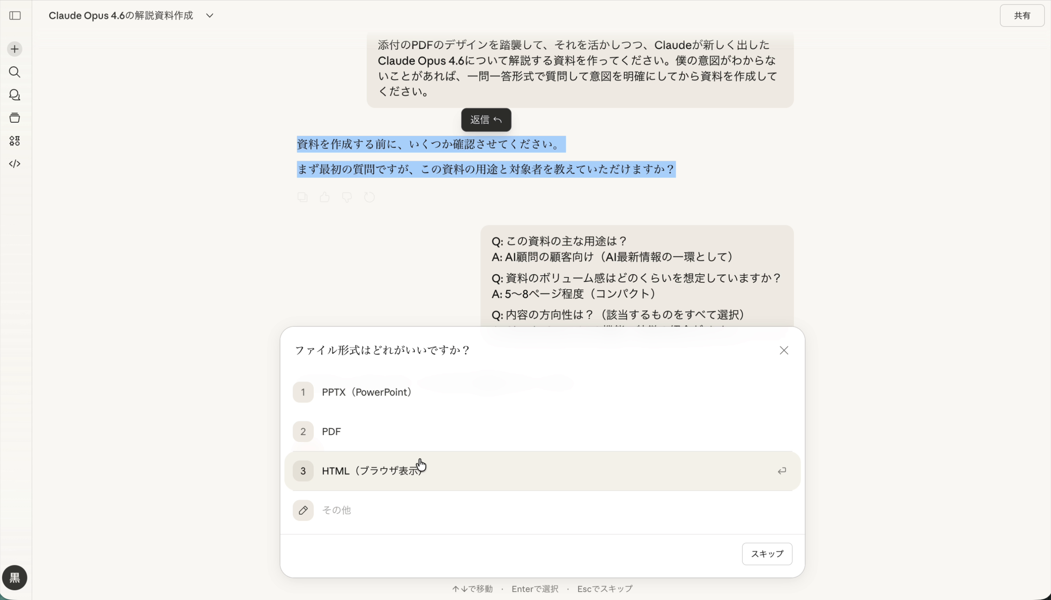
Task: Retry the response with the refresh icon
Action: tap(369, 197)
